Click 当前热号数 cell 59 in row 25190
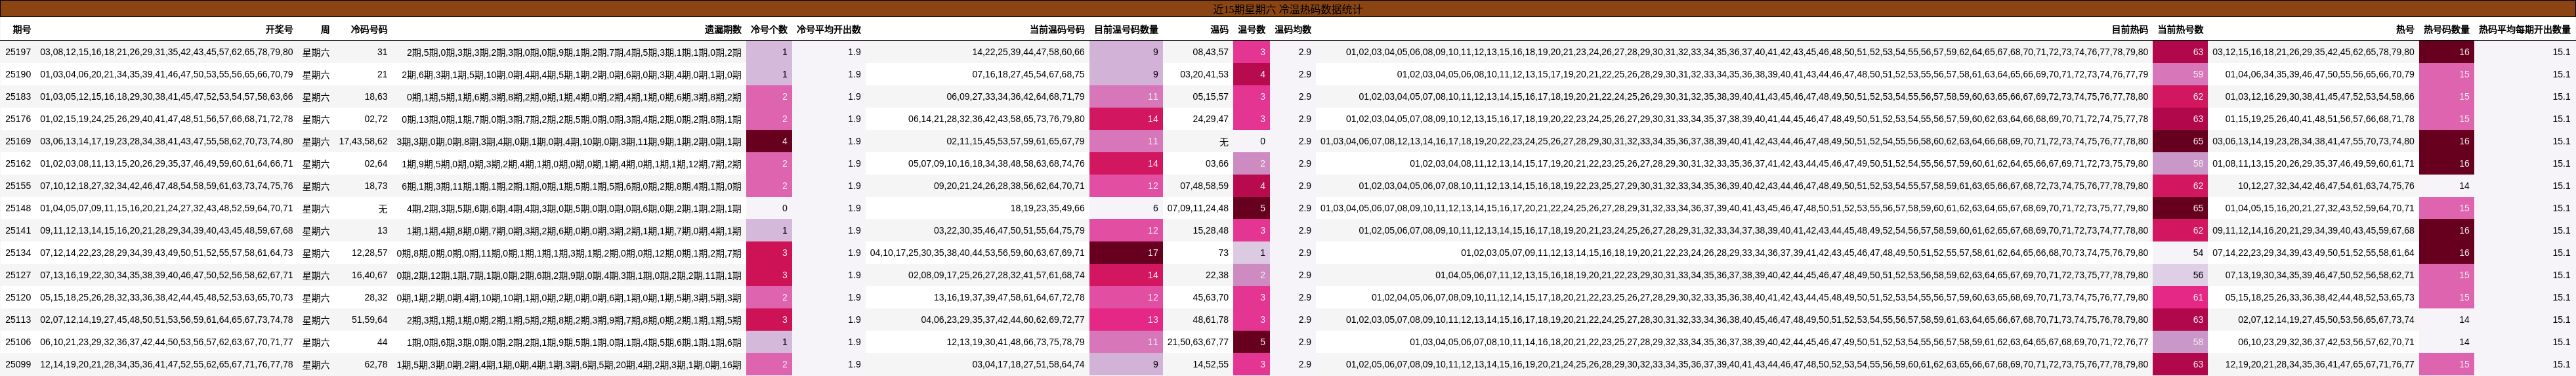Screen dimensions: 2576x376 click(2179, 74)
